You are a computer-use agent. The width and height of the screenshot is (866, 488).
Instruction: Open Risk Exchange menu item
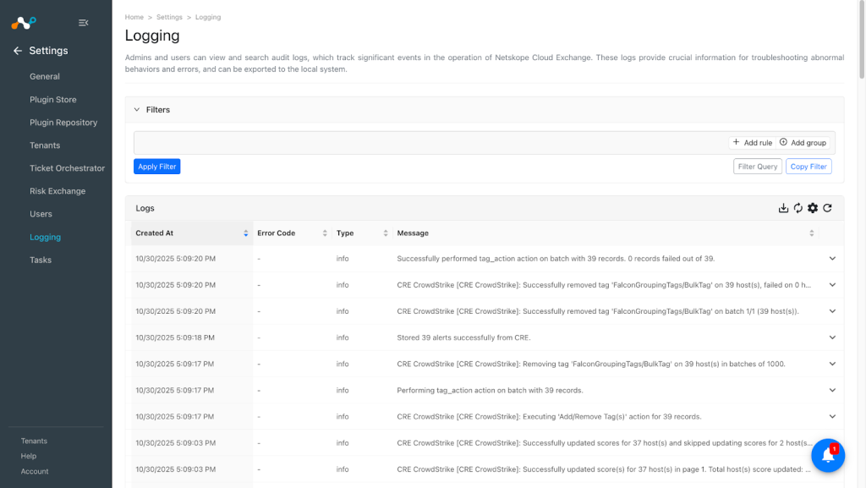tap(58, 191)
